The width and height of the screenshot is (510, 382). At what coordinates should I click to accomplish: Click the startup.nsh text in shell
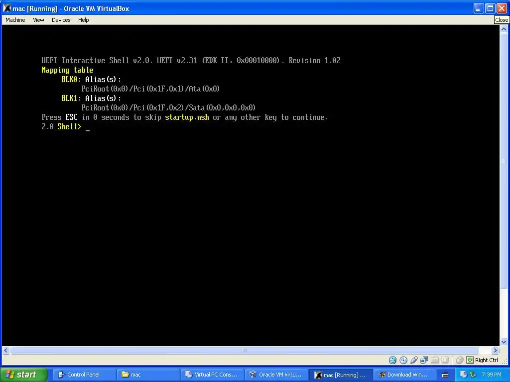[x=187, y=117]
